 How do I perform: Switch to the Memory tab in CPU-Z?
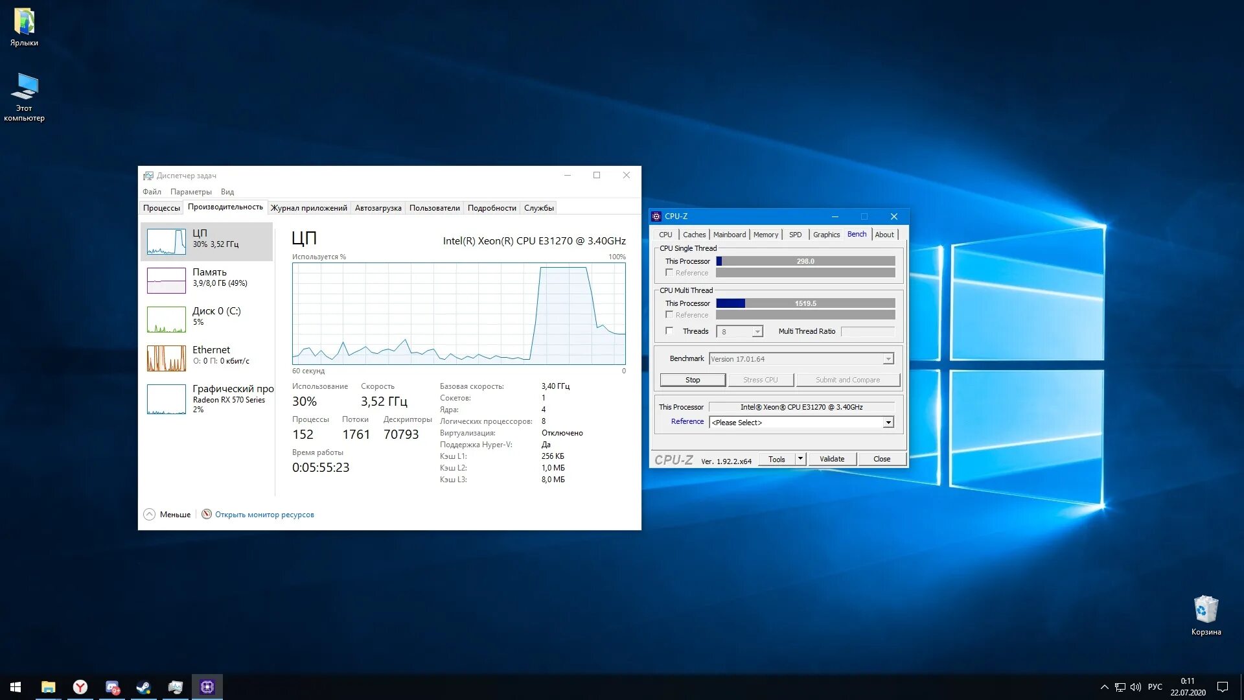(765, 235)
